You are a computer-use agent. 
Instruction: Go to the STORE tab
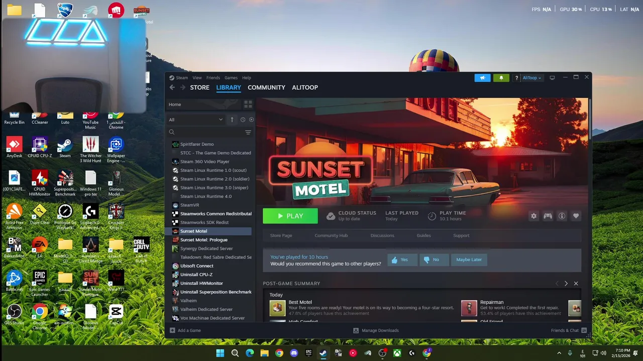pos(199,87)
